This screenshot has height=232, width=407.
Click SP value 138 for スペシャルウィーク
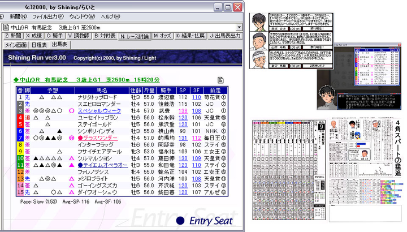click(183, 111)
